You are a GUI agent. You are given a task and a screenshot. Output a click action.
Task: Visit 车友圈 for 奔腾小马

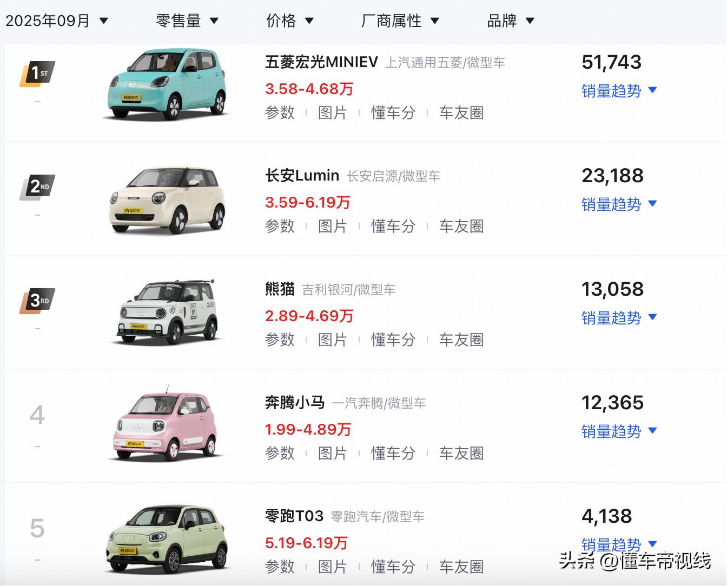click(462, 454)
